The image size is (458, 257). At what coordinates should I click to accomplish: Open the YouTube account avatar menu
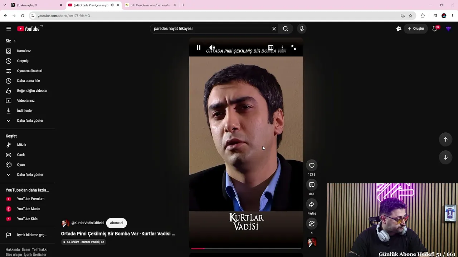point(448,29)
